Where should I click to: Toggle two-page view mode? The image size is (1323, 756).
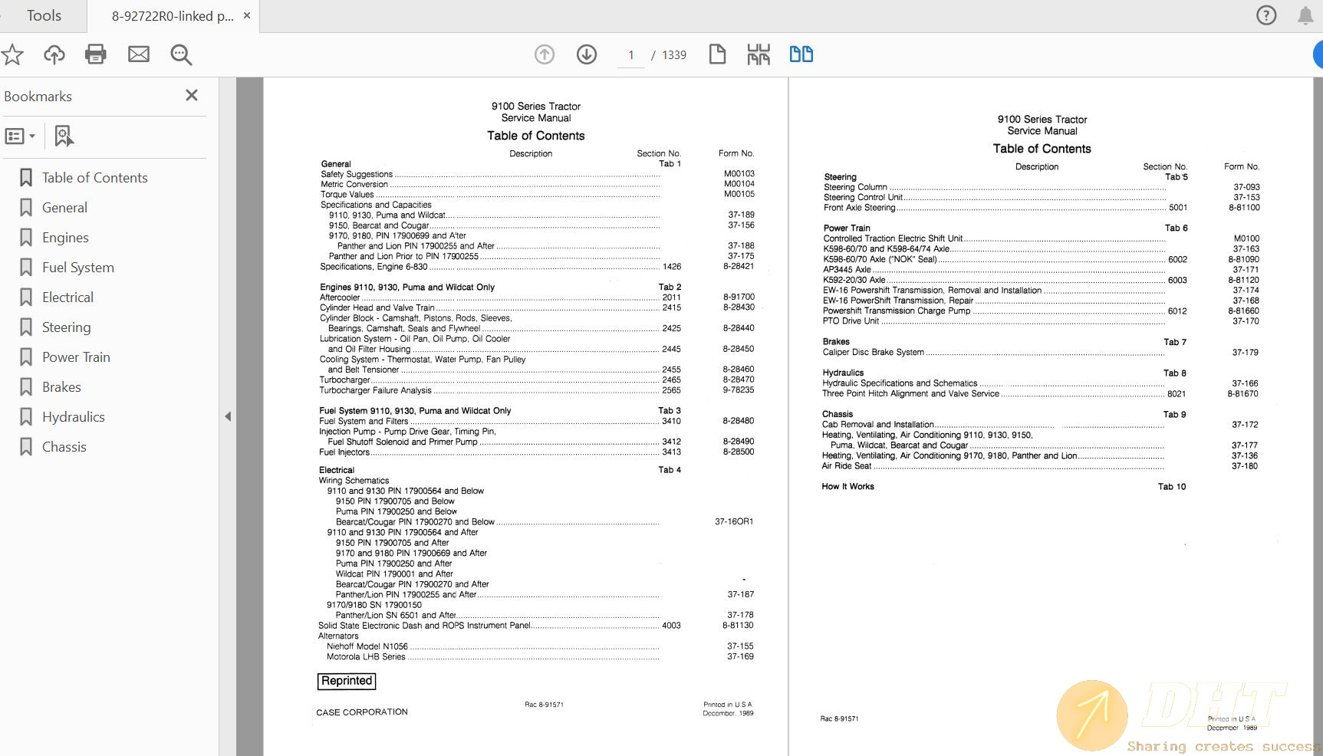click(801, 54)
